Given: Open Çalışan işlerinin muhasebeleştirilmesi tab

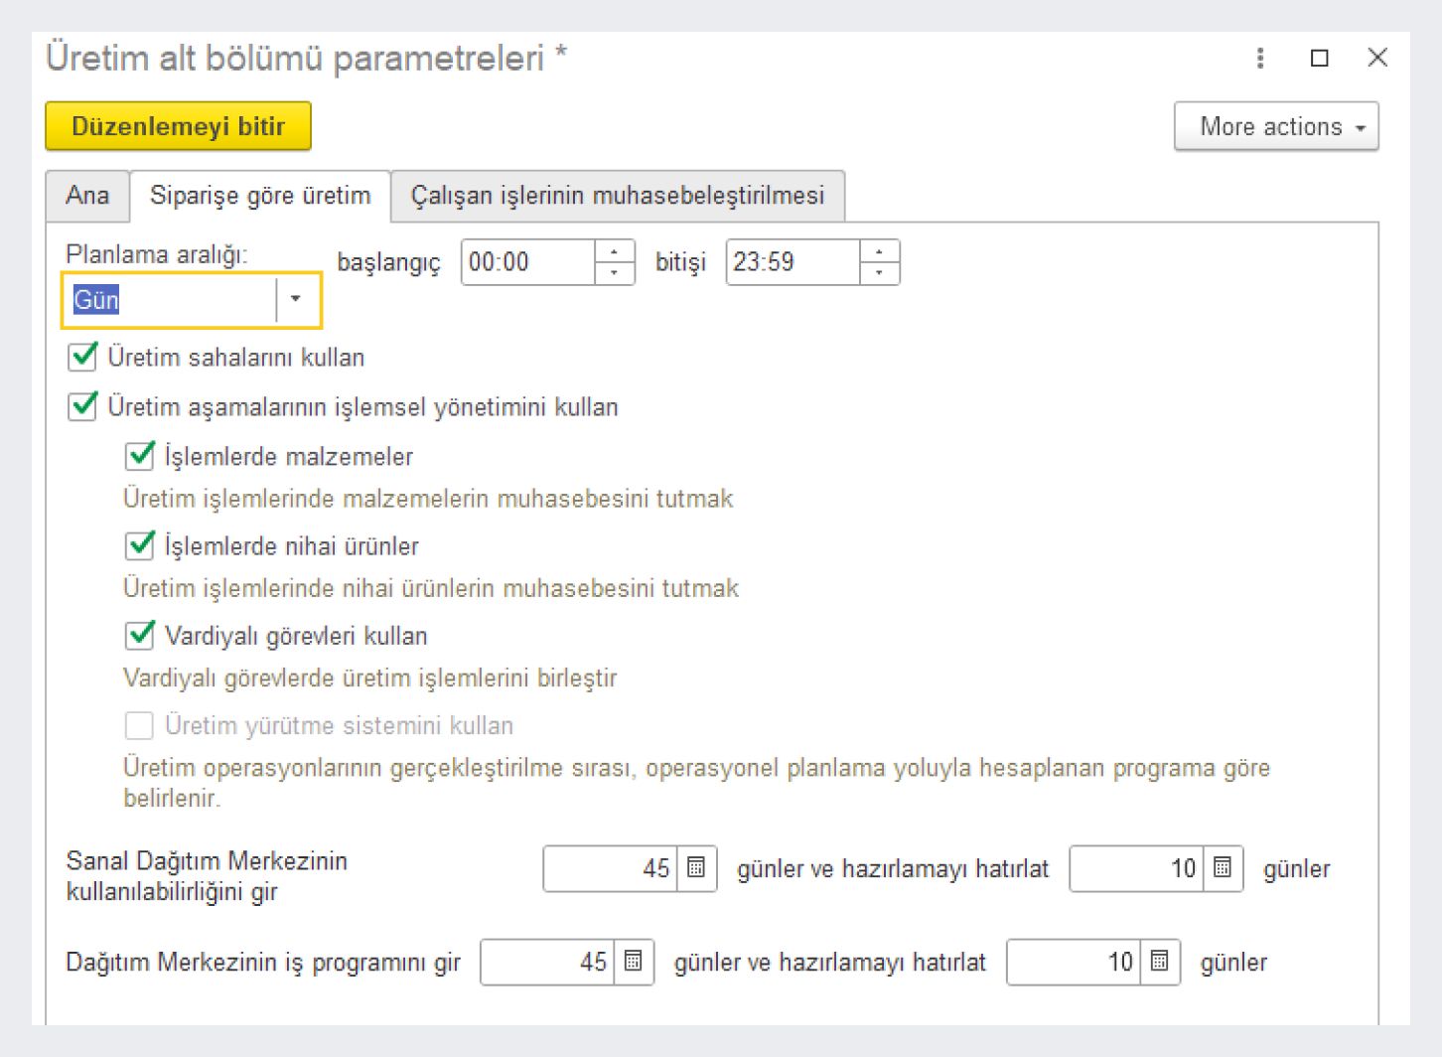Looking at the screenshot, I should [617, 196].
